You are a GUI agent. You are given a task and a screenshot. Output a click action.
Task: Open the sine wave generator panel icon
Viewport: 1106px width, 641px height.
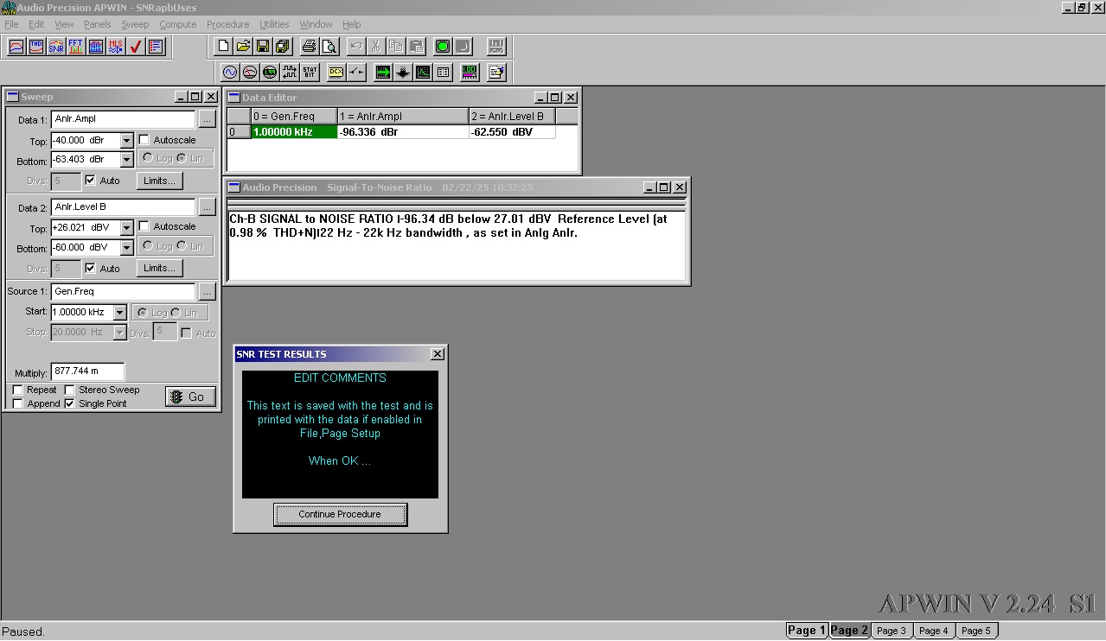coord(230,73)
